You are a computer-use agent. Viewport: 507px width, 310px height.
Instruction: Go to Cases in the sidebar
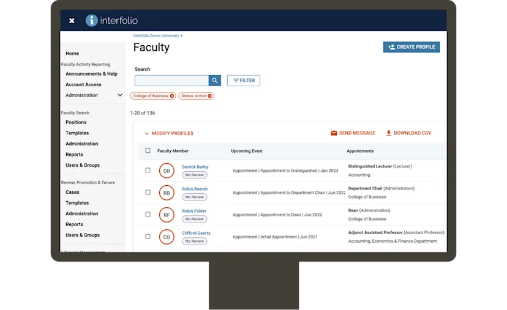pos(72,192)
